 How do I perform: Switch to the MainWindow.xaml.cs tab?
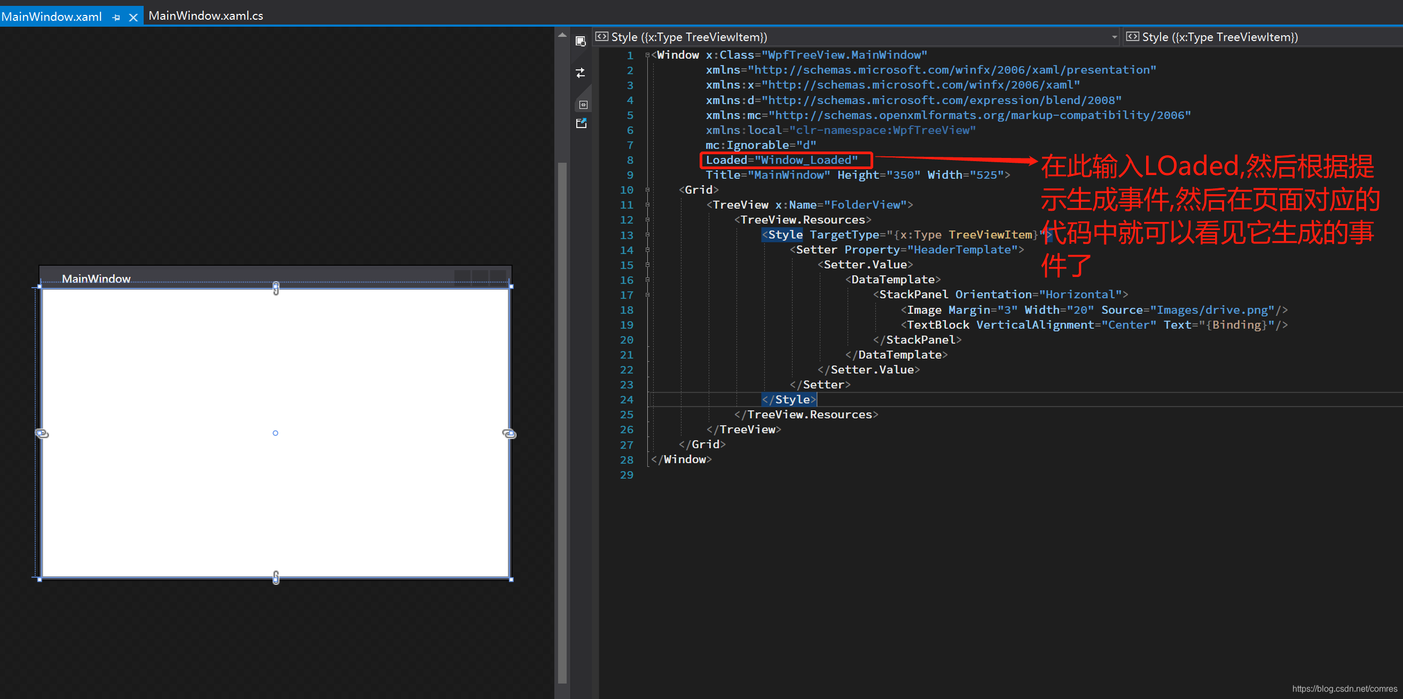[205, 16]
